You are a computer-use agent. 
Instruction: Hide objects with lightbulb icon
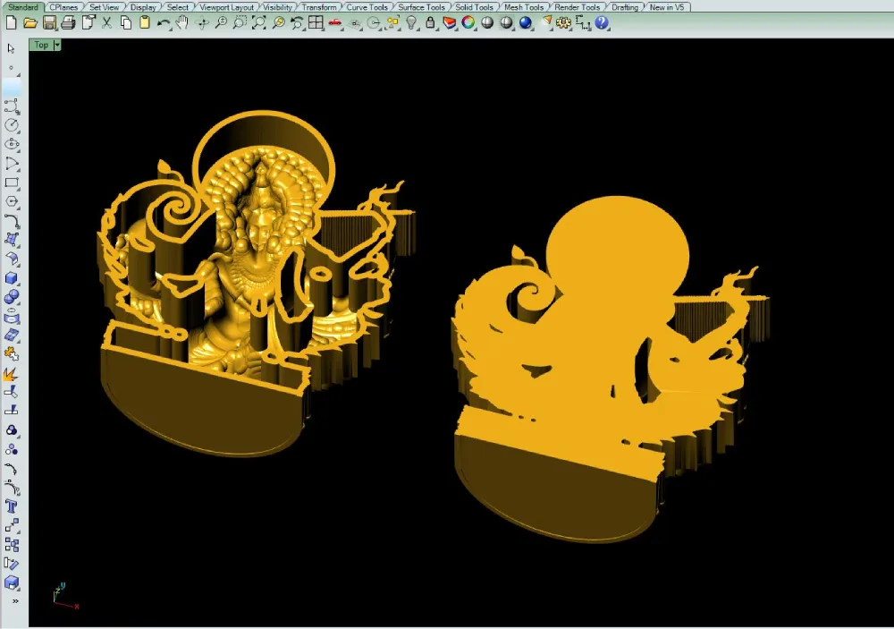pyautogui.click(x=411, y=23)
